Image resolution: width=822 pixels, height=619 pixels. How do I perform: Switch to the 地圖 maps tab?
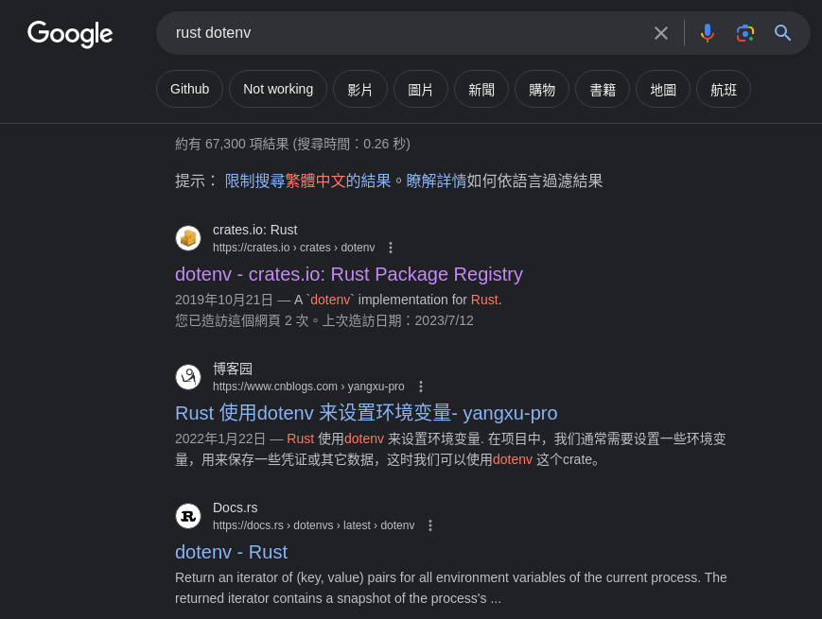click(663, 89)
